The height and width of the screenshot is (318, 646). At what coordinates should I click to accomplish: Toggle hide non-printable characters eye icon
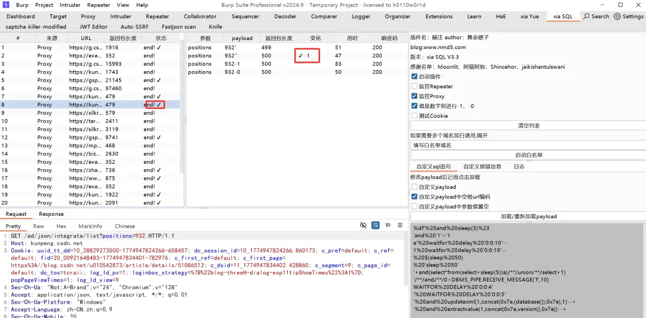(x=363, y=225)
